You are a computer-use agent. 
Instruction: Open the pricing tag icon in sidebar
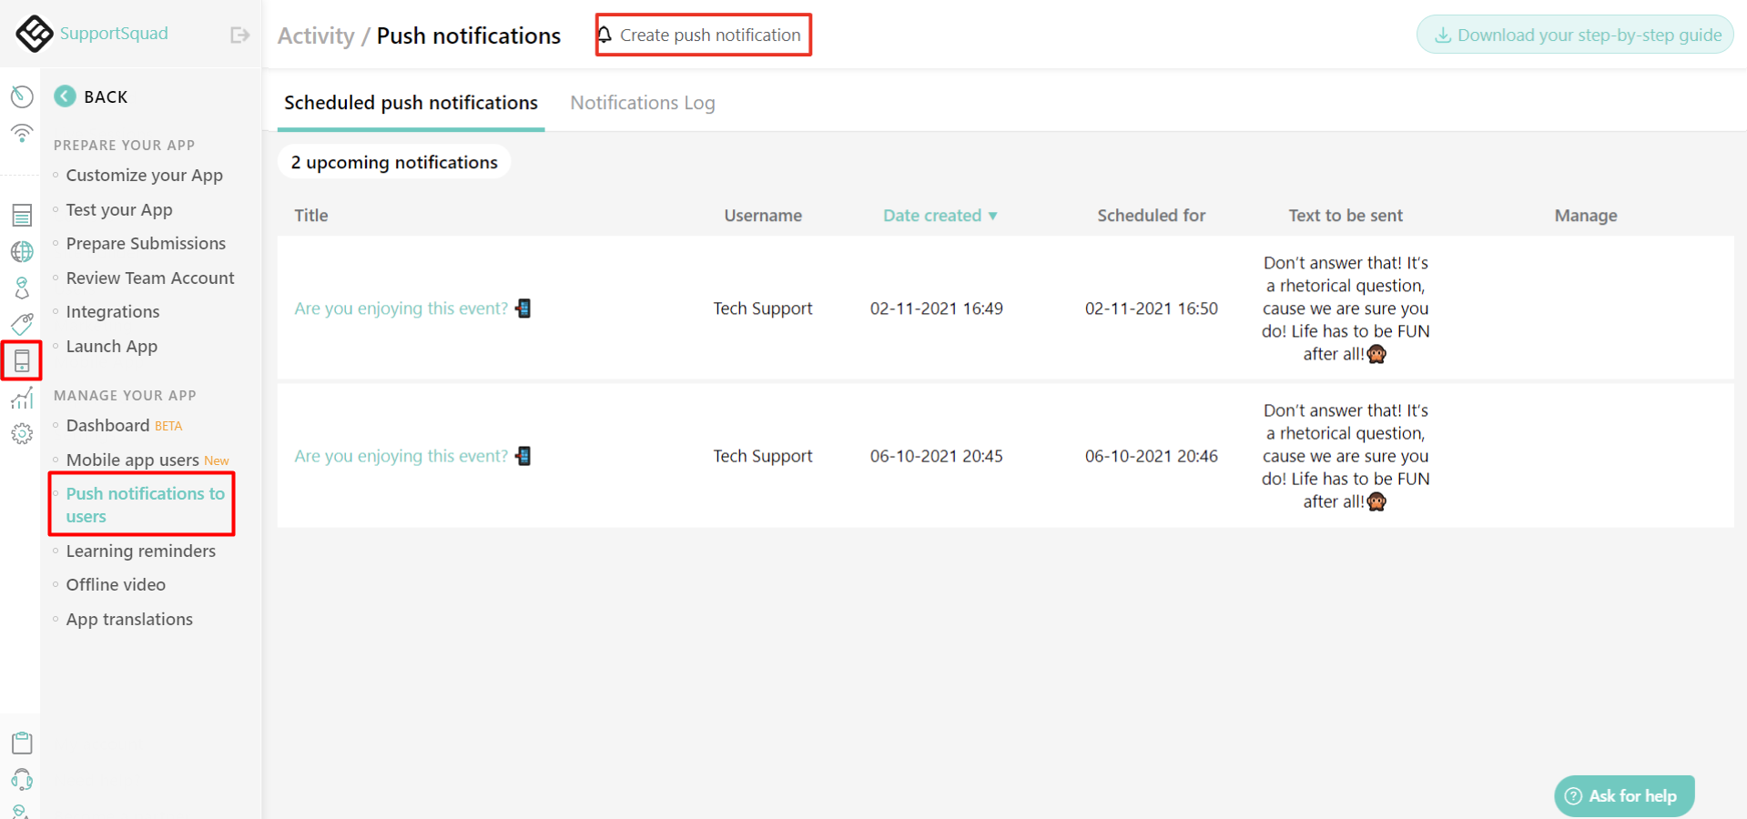(21, 324)
